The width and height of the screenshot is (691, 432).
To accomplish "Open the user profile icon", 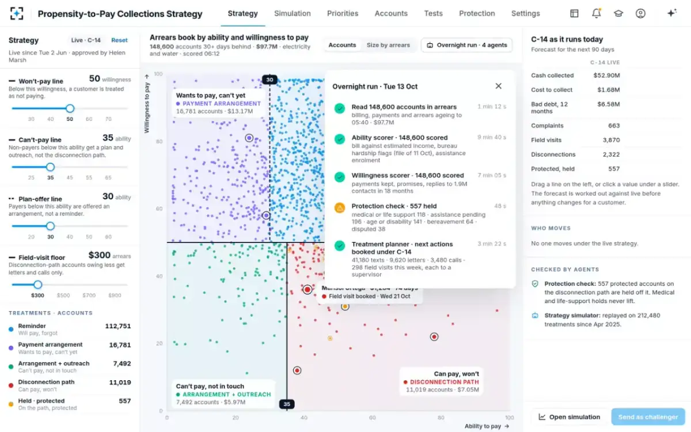I will tap(640, 13).
